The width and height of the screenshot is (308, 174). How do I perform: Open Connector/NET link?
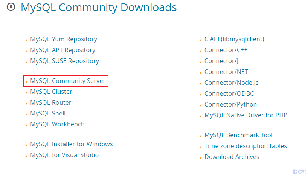(x=226, y=72)
